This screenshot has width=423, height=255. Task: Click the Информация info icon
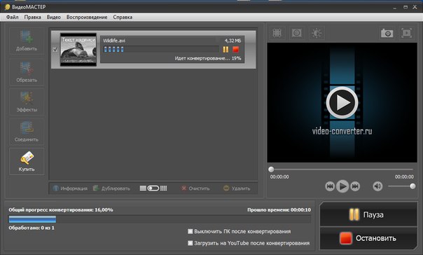(55, 188)
